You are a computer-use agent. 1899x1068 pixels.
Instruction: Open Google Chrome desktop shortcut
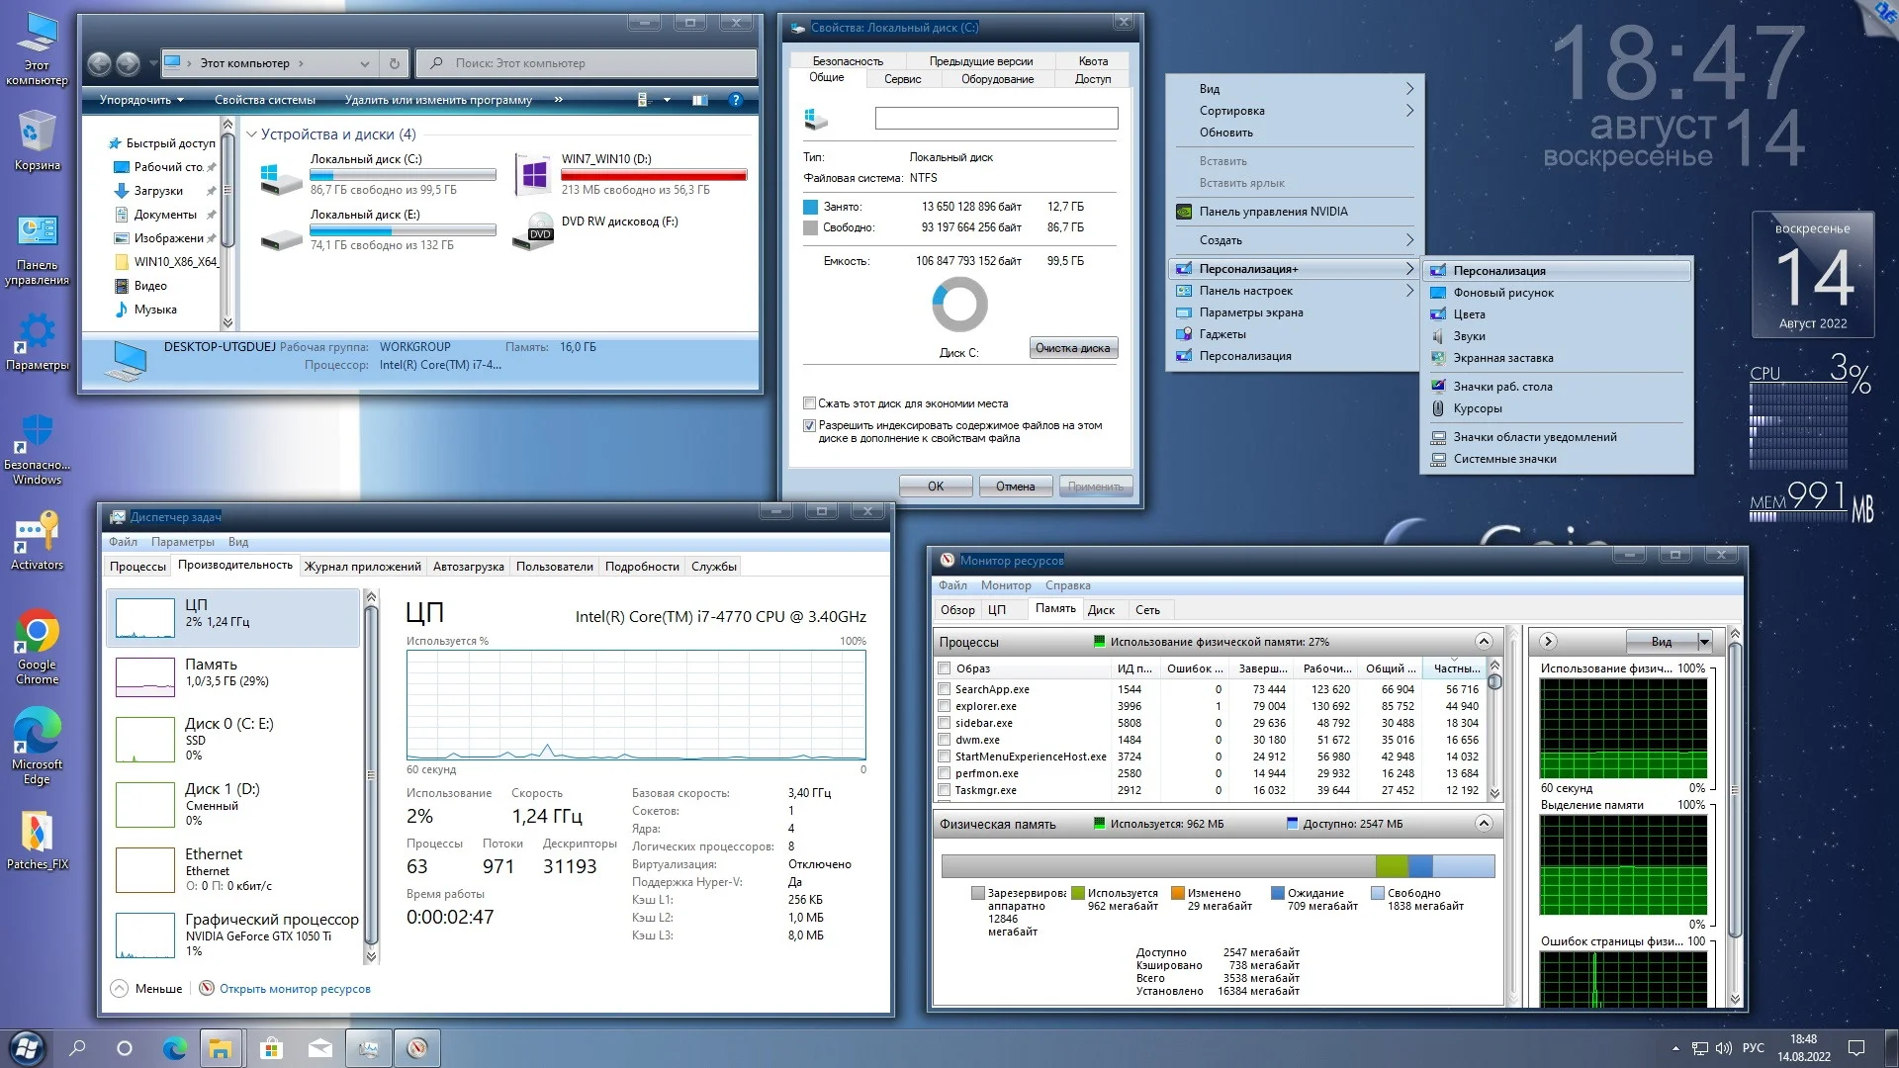point(38,633)
